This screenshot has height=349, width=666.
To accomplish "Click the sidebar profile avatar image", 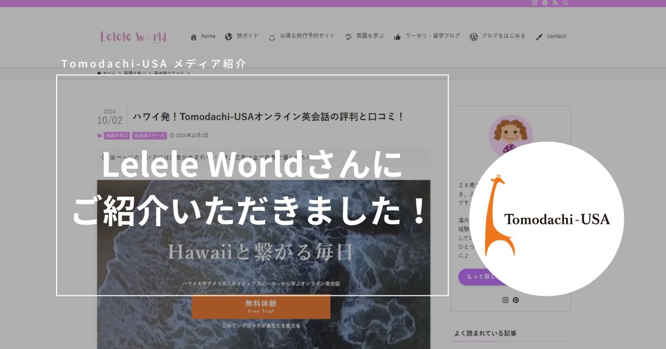I will tap(511, 136).
